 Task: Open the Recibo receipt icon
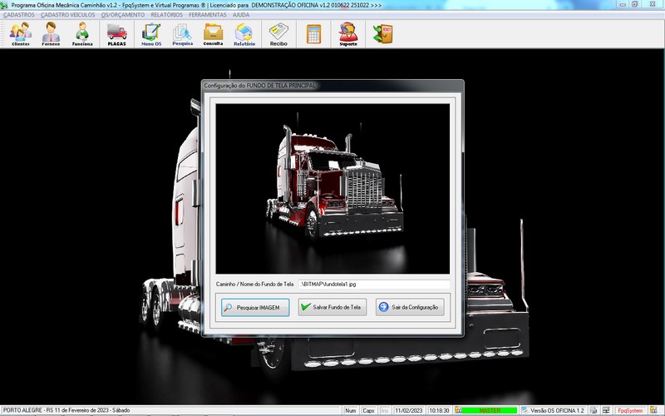click(x=278, y=33)
